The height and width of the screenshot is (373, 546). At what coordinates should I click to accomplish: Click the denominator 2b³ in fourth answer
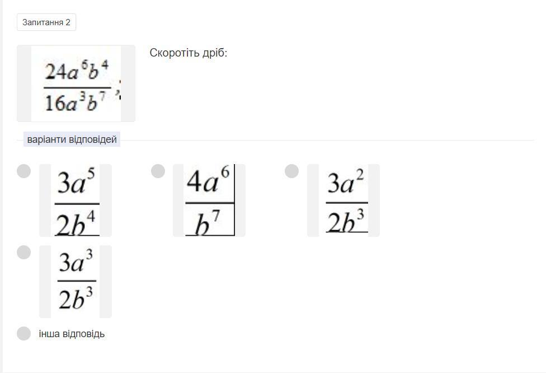(x=76, y=299)
